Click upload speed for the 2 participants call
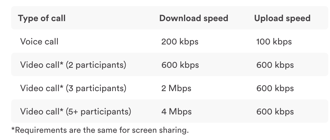Screen dimensions: 330x140 (x=275, y=65)
